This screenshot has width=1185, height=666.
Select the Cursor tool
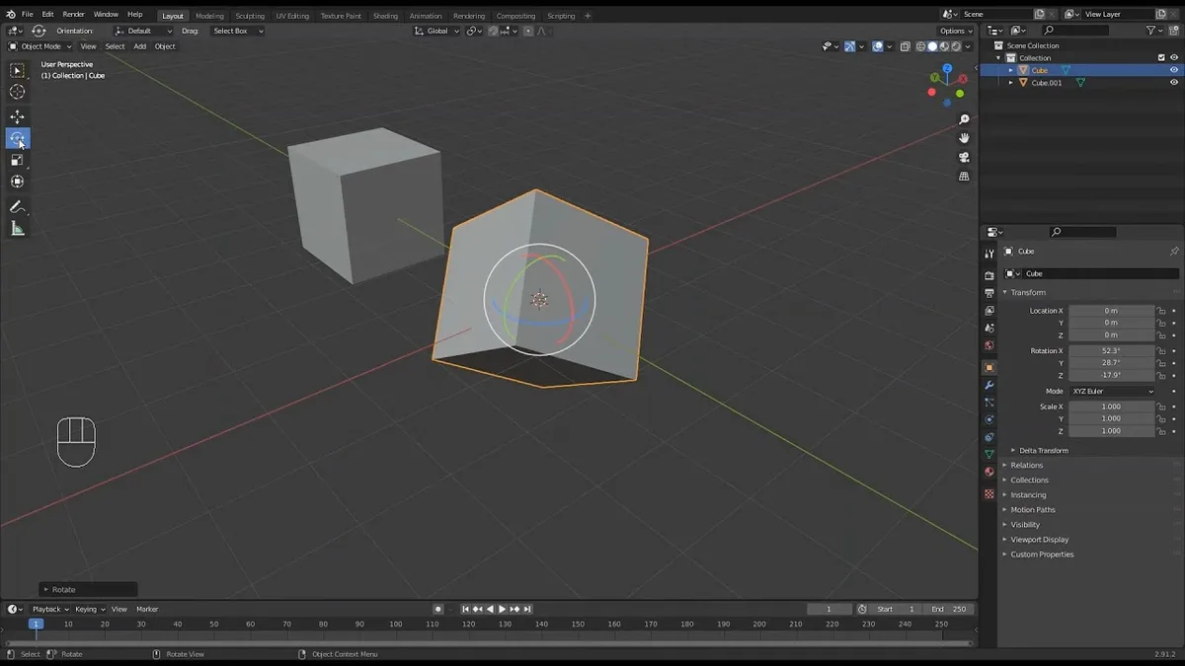coord(18,92)
